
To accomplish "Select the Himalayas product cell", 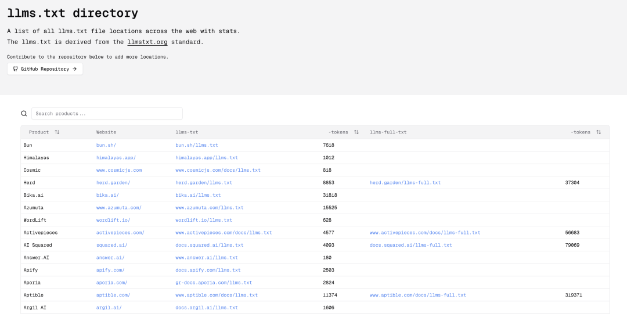I will [x=36, y=158].
